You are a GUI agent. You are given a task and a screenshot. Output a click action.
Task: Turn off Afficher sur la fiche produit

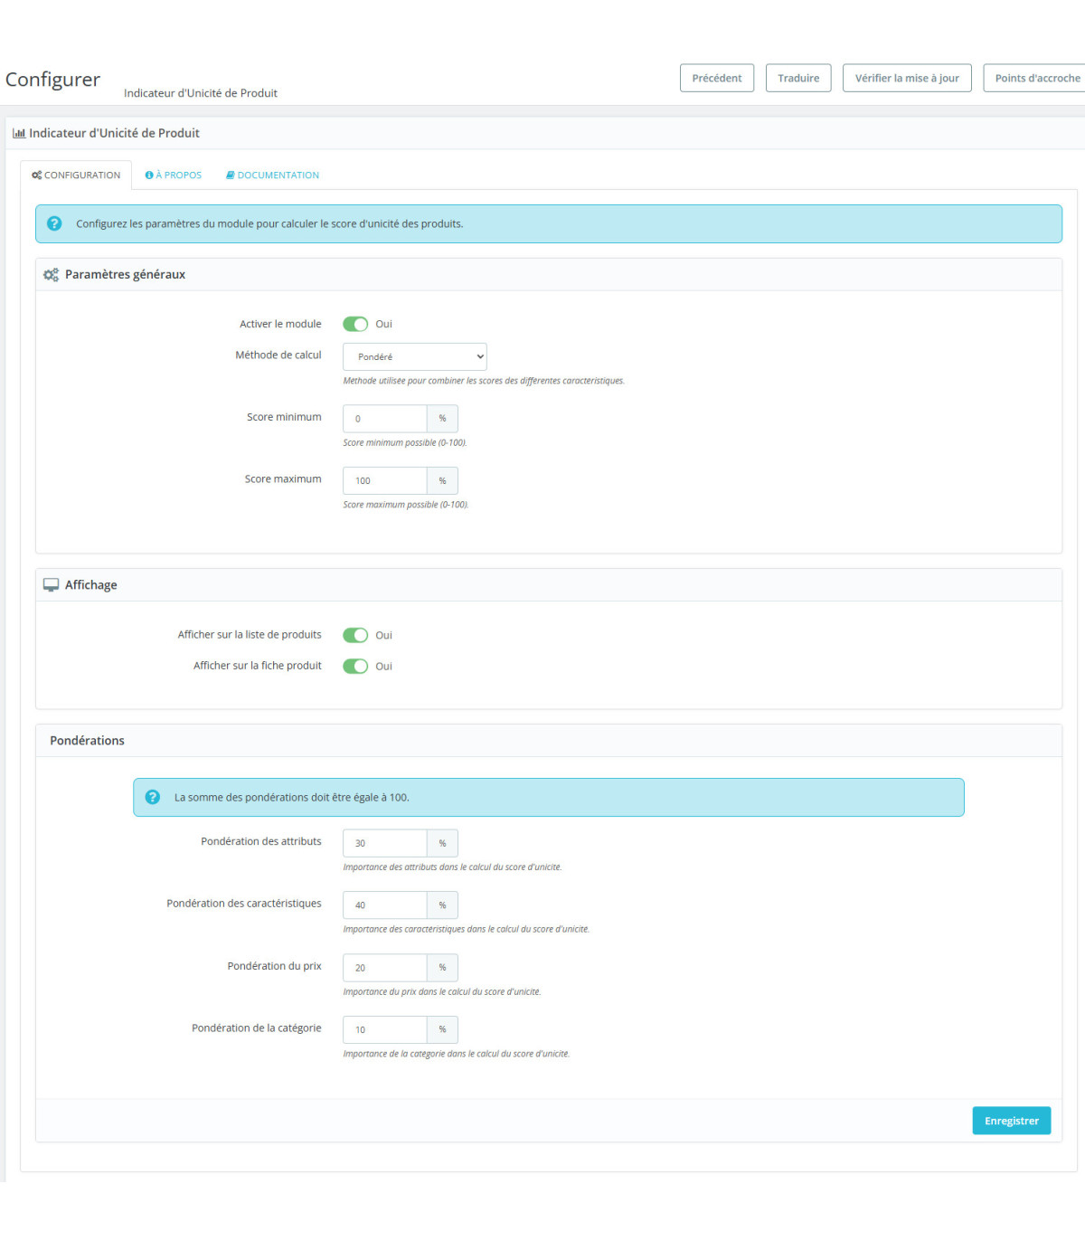click(355, 666)
